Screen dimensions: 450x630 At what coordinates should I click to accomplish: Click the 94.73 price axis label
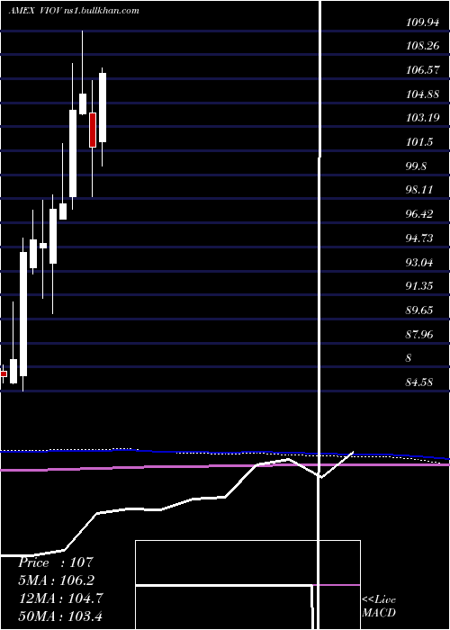419,238
